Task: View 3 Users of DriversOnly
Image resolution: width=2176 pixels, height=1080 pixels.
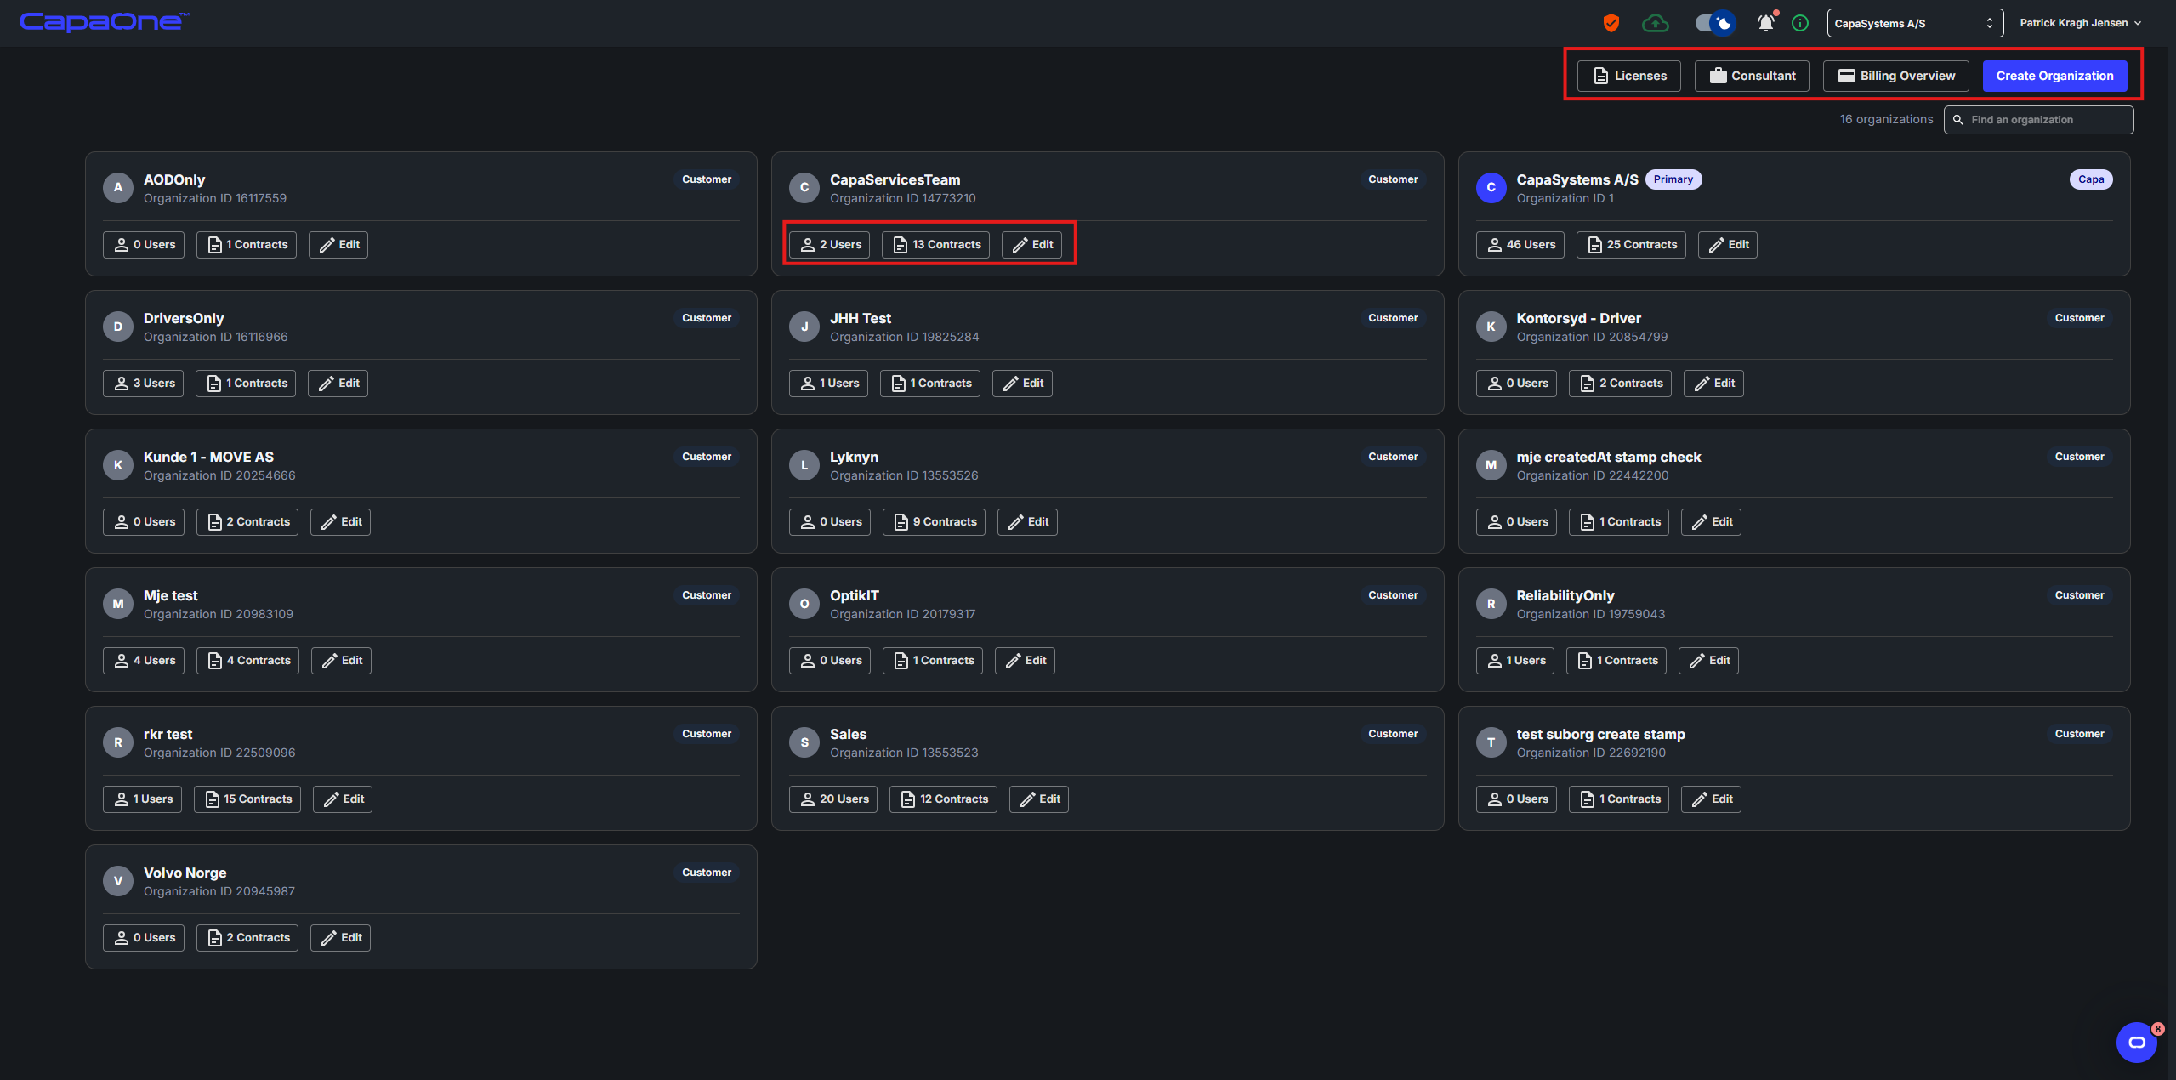Action: (x=144, y=384)
